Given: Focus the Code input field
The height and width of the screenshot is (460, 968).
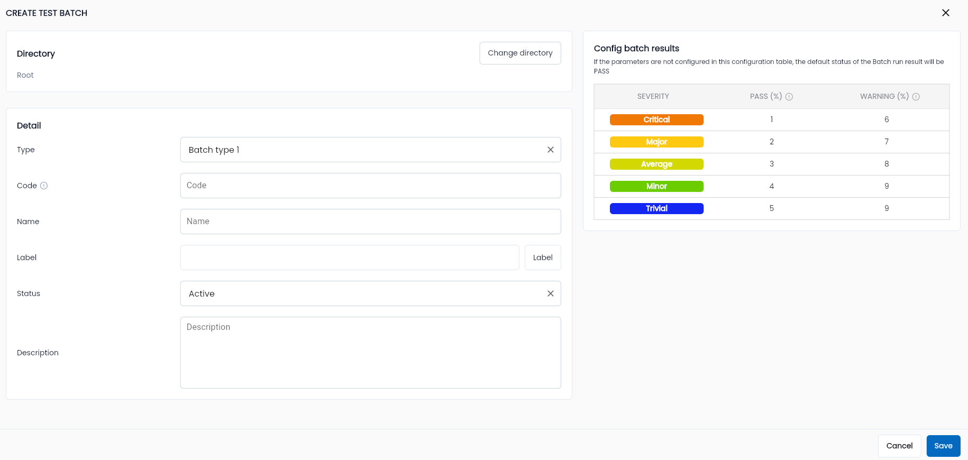Looking at the screenshot, I should pyautogui.click(x=370, y=186).
